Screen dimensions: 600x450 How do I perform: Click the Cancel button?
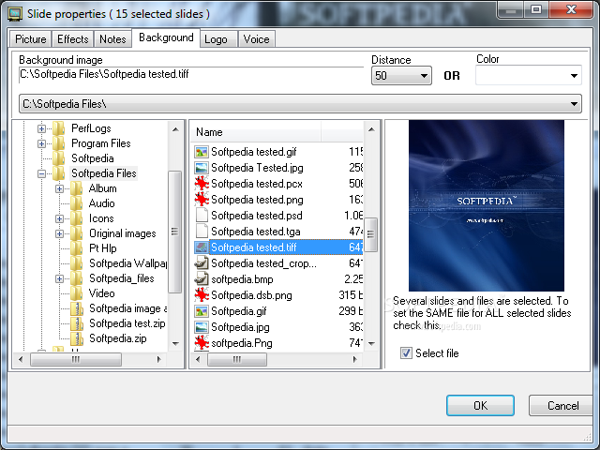point(562,406)
